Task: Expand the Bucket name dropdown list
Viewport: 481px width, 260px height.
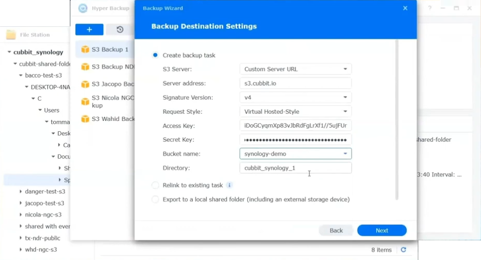Action: coord(345,154)
